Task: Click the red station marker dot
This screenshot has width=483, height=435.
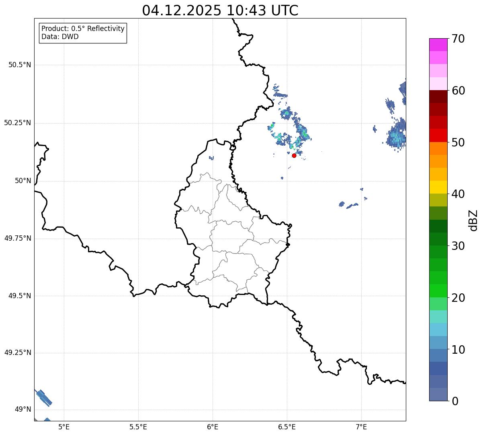Action: [294, 155]
